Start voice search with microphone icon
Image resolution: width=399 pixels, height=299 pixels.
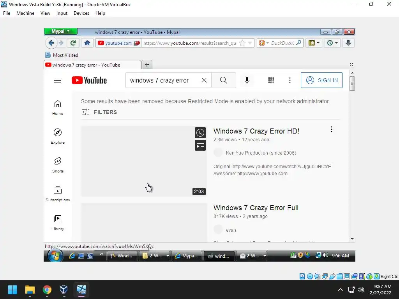click(x=247, y=80)
